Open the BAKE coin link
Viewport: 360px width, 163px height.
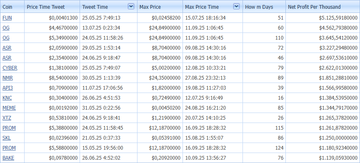tap(9, 158)
